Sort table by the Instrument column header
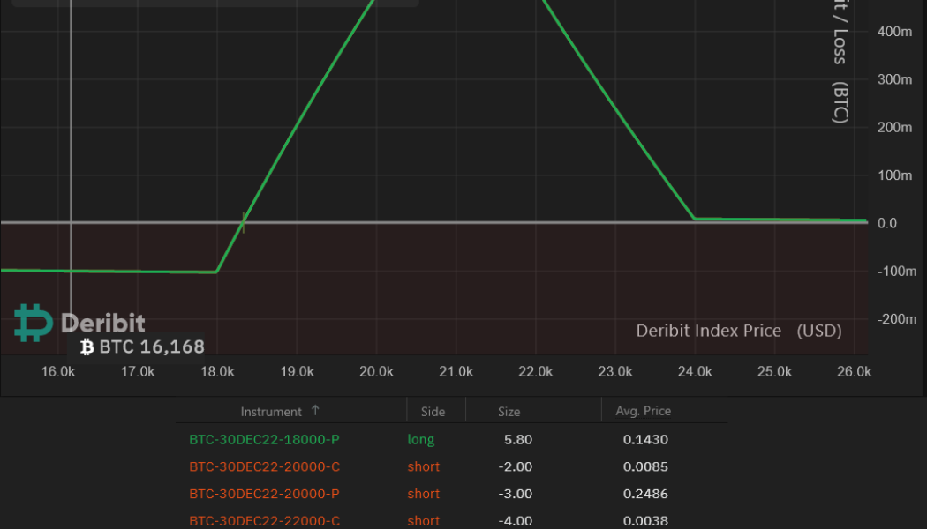This screenshot has height=529, width=927. (x=271, y=412)
